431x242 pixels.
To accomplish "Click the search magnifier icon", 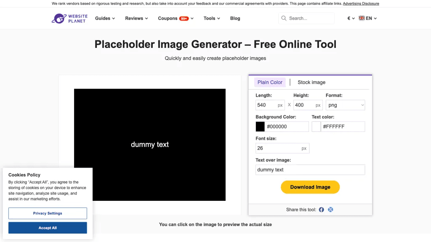I will [284, 18].
